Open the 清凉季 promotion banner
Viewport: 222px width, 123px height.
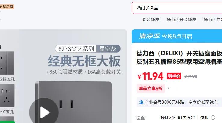coord(177,36)
